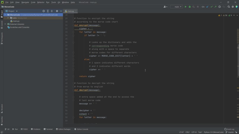Open the Git menu

click(59, 2)
